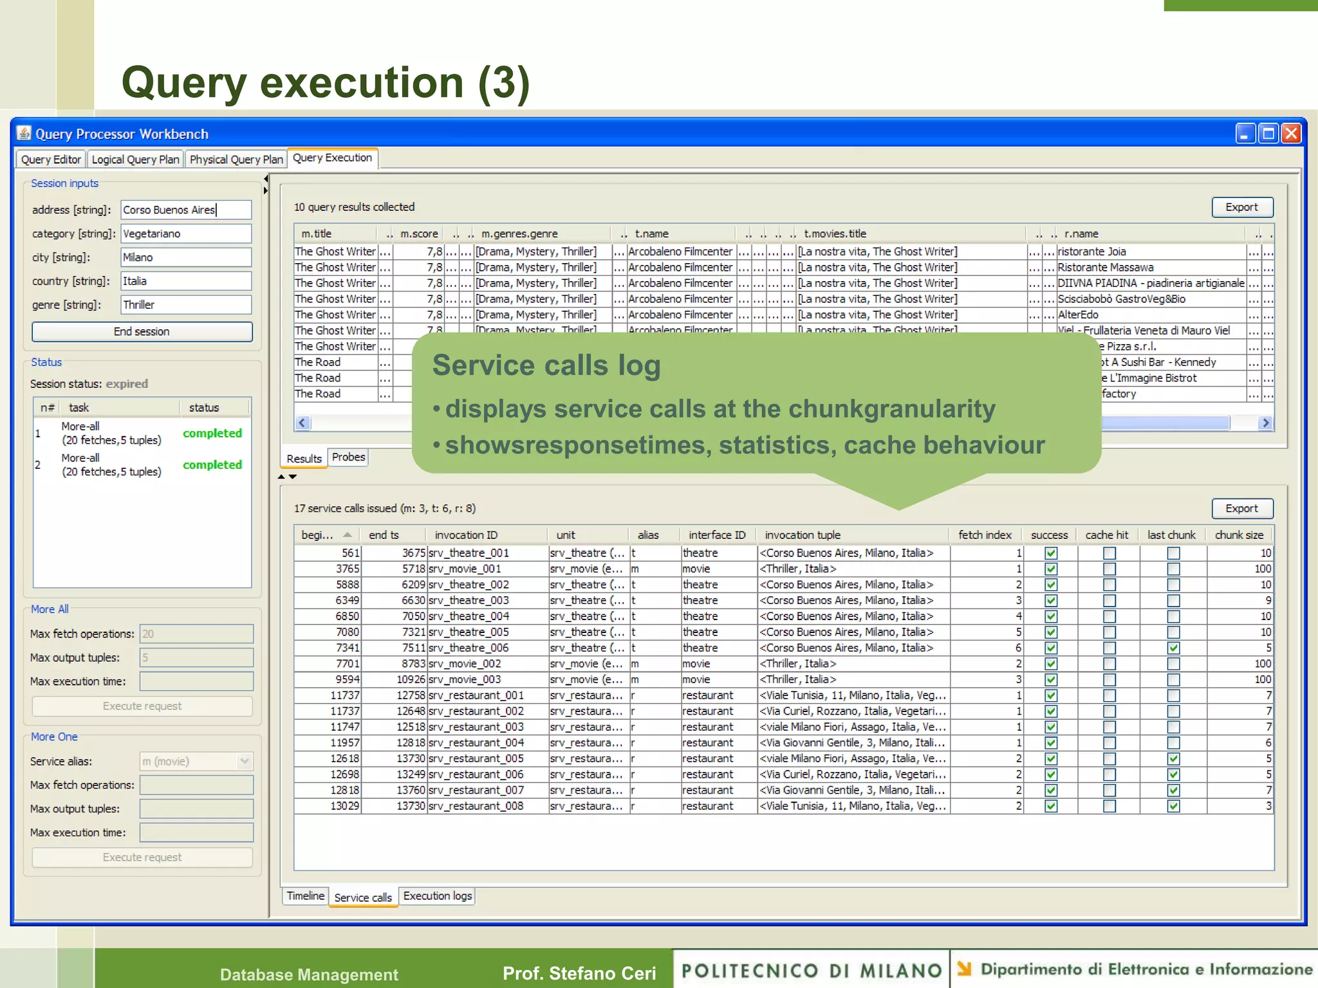
Task: Select the AlterEdo result cell
Action: pyautogui.click(x=1151, y=315)
